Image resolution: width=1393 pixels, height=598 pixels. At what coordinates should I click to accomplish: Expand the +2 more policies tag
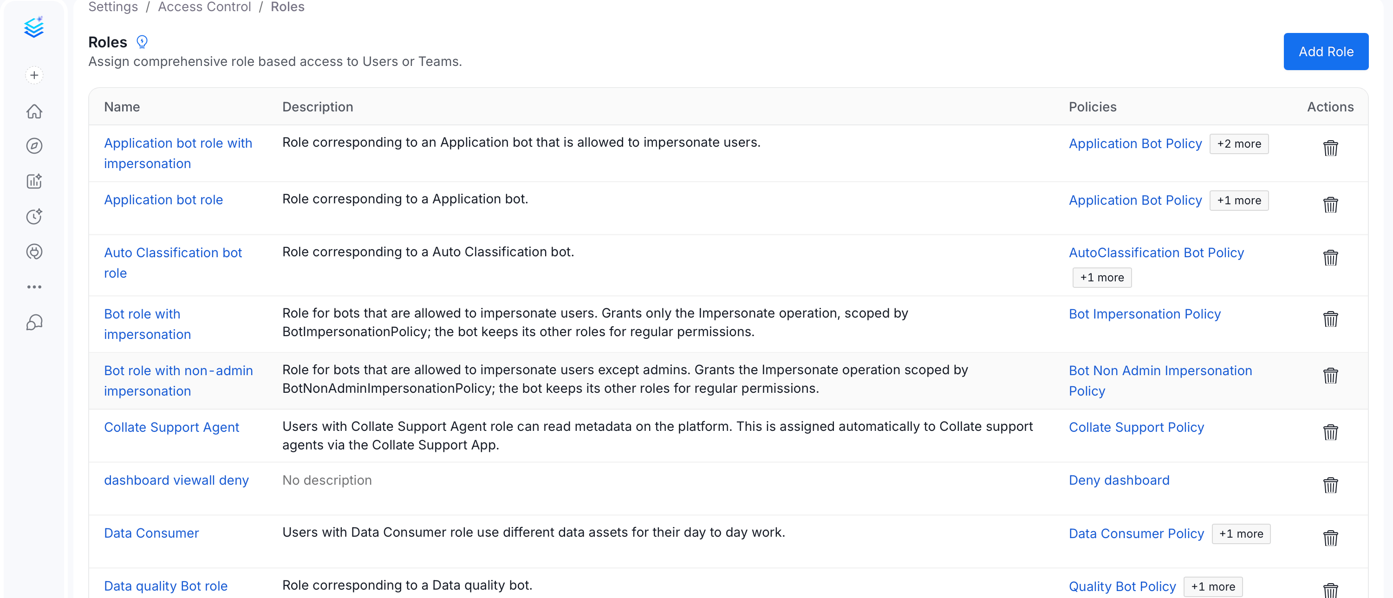point(1239,144)
